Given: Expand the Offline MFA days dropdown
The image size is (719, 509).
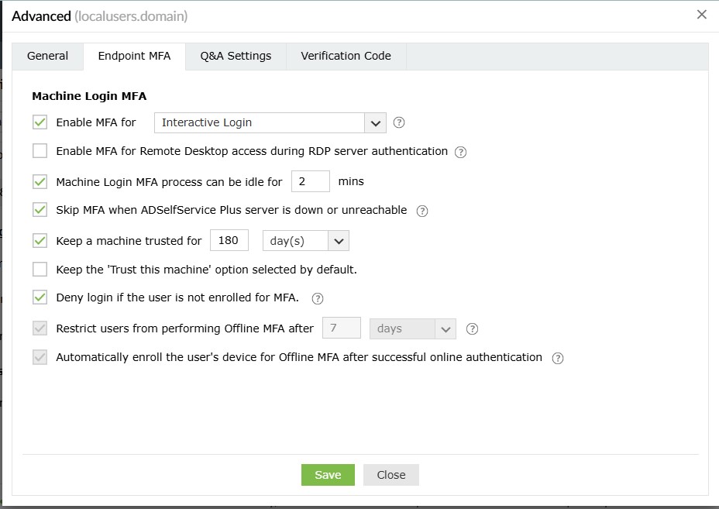Looking at the screenshot, I should 447,328.
